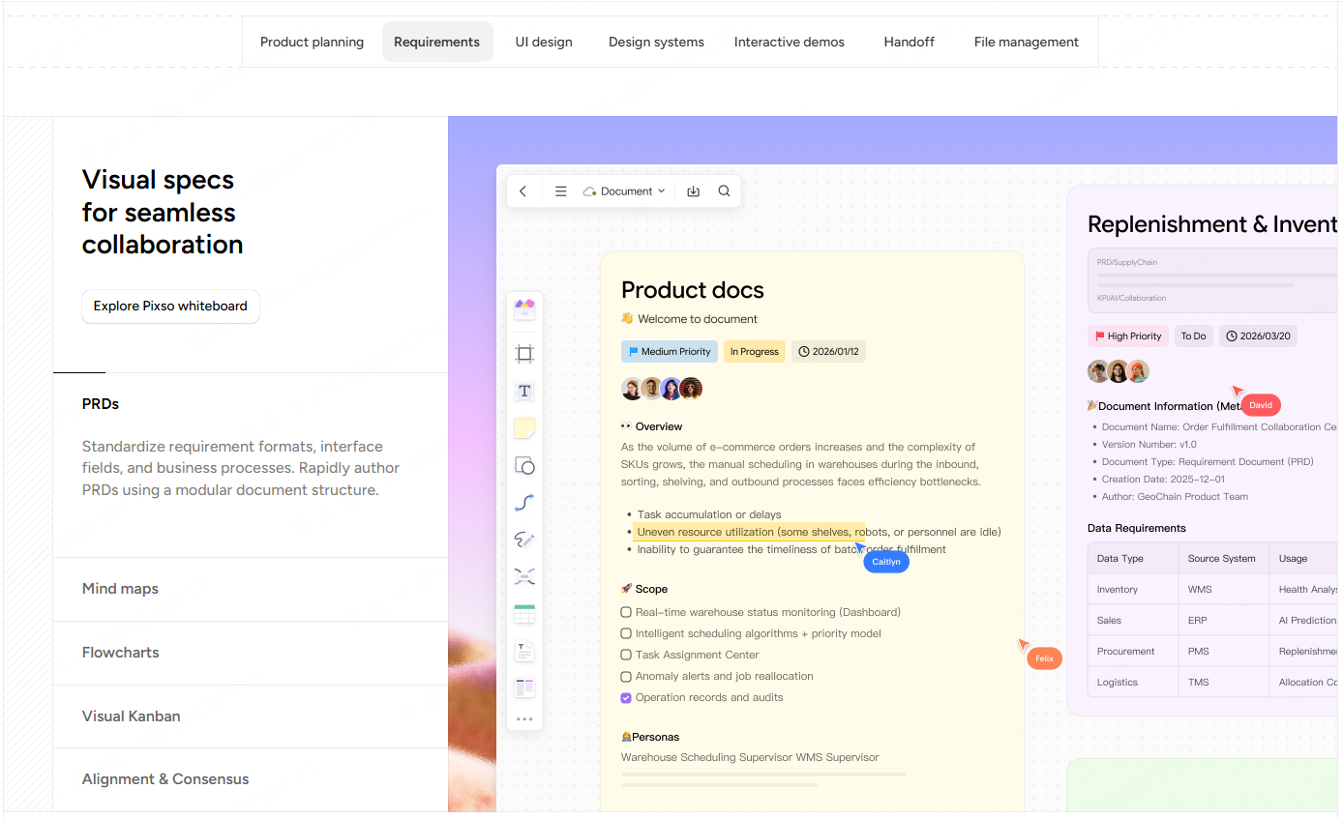Select the Kanban board tool icon
Viewport: 1343px width, 818px height.
tap(524, 688)
